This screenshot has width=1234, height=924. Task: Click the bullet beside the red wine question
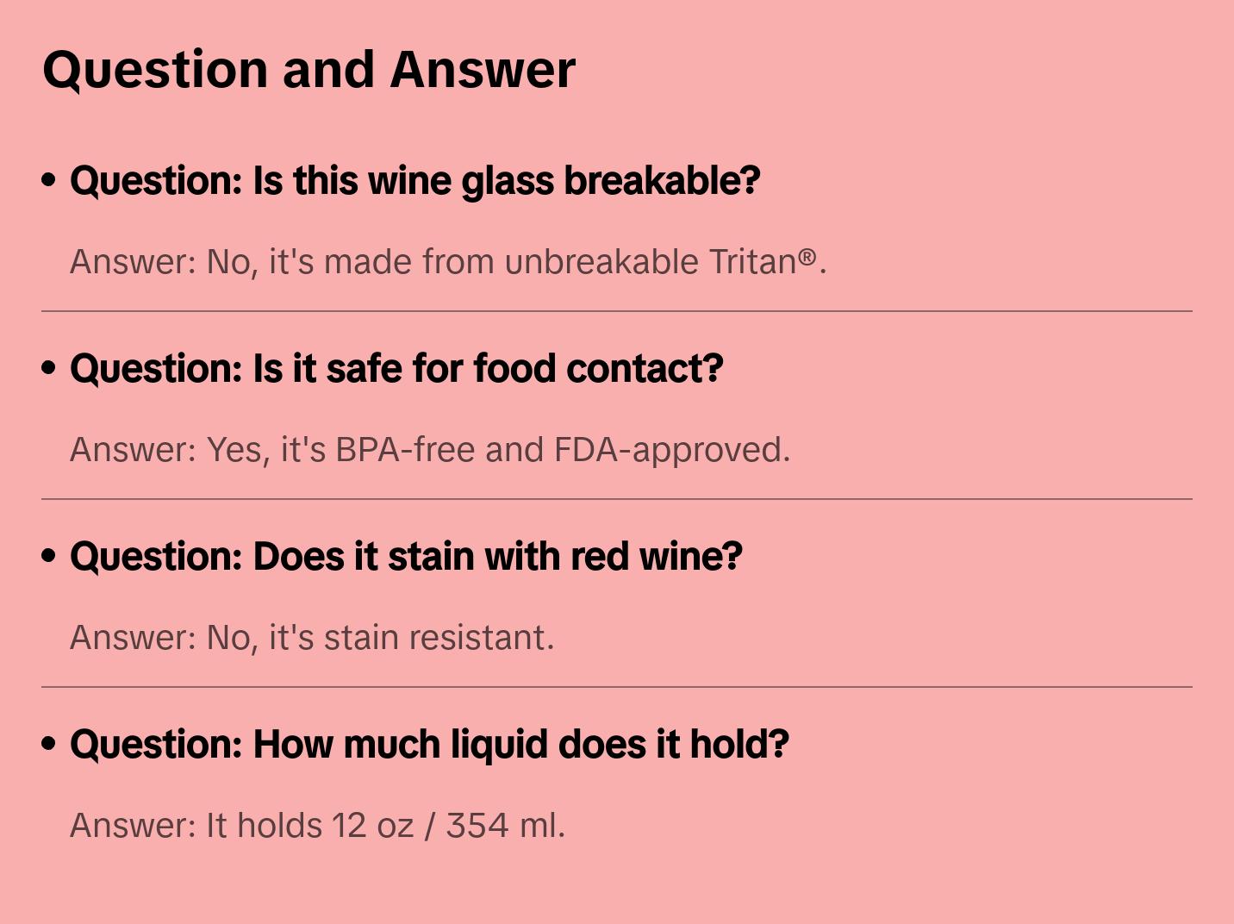(x=49, y=557)
